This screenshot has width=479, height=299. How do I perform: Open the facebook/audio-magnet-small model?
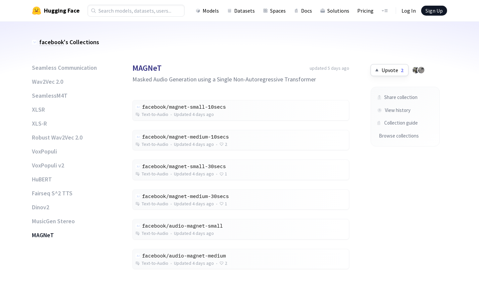coord(182,226)
